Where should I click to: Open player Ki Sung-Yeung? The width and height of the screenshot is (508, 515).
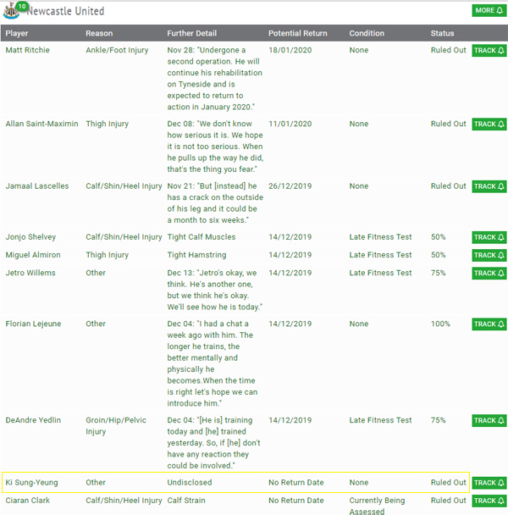pyautogui.click(x=31, y=483)
